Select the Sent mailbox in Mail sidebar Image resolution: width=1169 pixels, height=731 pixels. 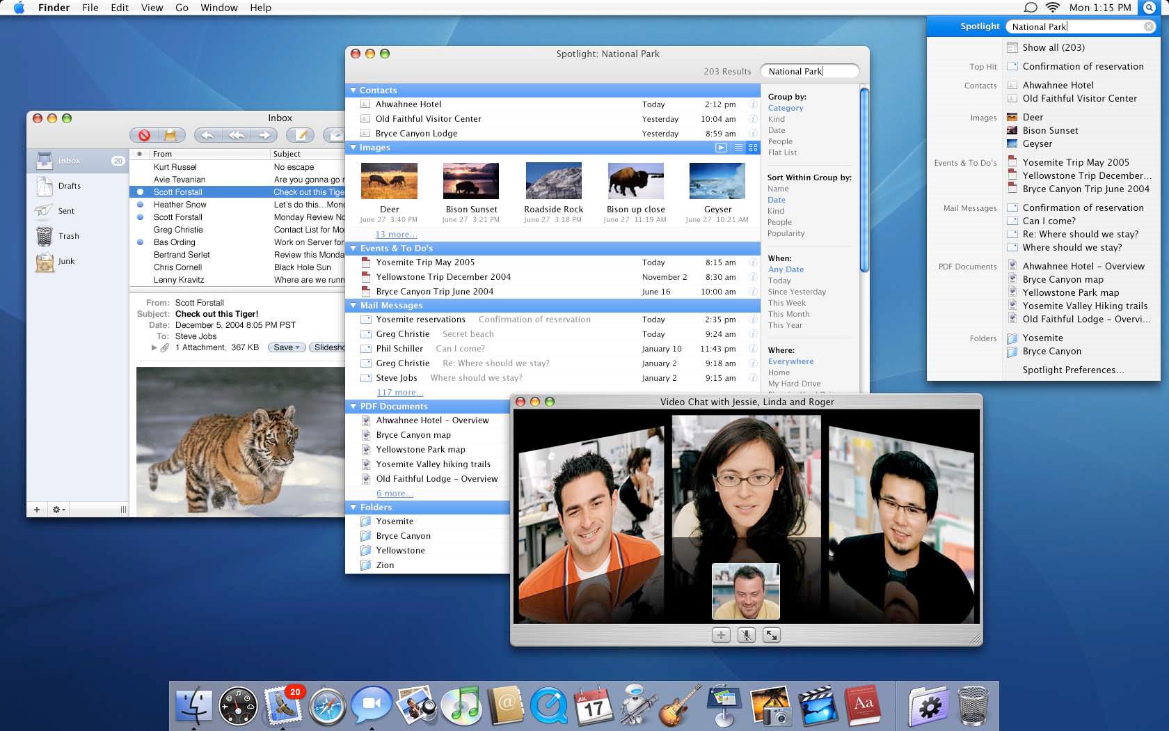pos(66,211)
